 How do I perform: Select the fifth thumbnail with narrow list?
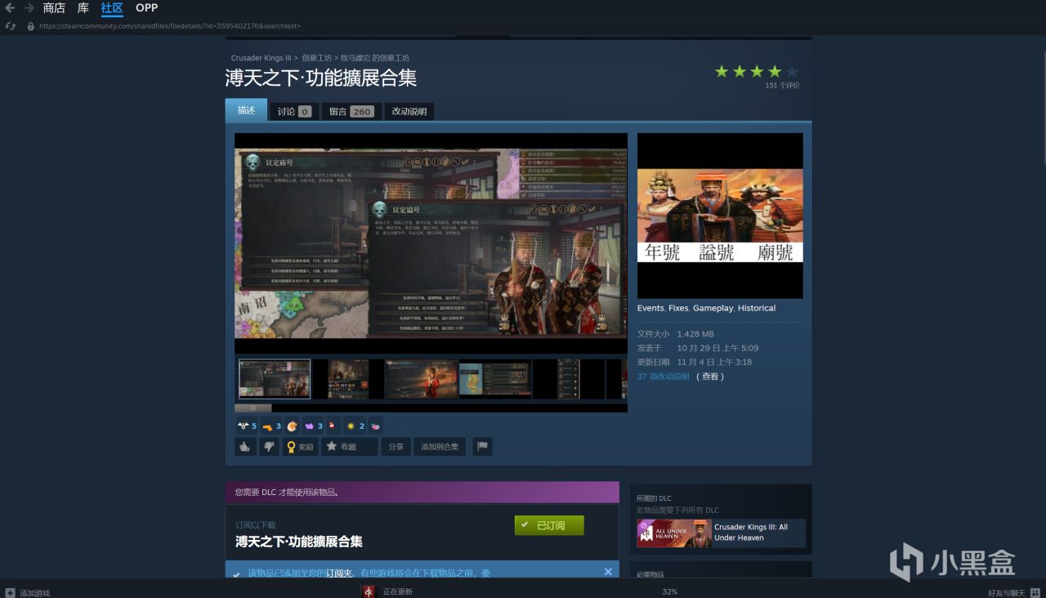[x=569, y=379]
